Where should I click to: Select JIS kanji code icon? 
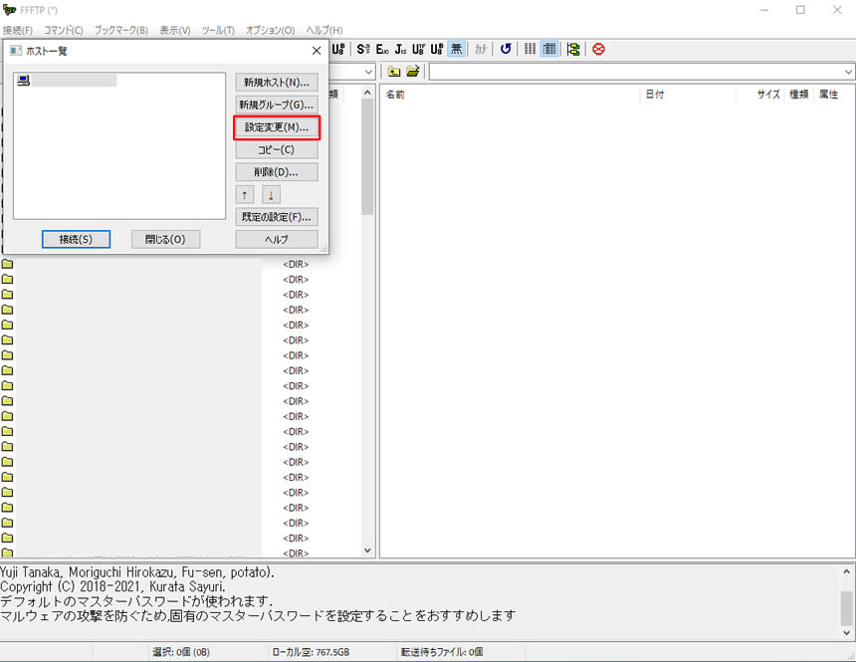[400, 49]
